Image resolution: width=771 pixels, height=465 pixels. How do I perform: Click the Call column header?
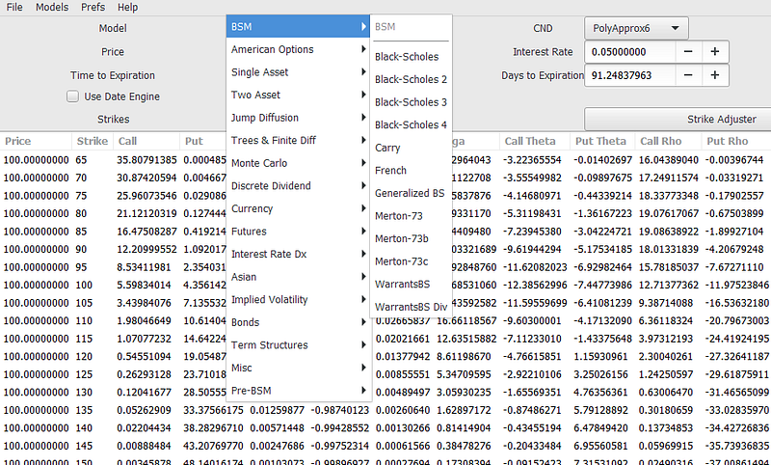(146, 141)
